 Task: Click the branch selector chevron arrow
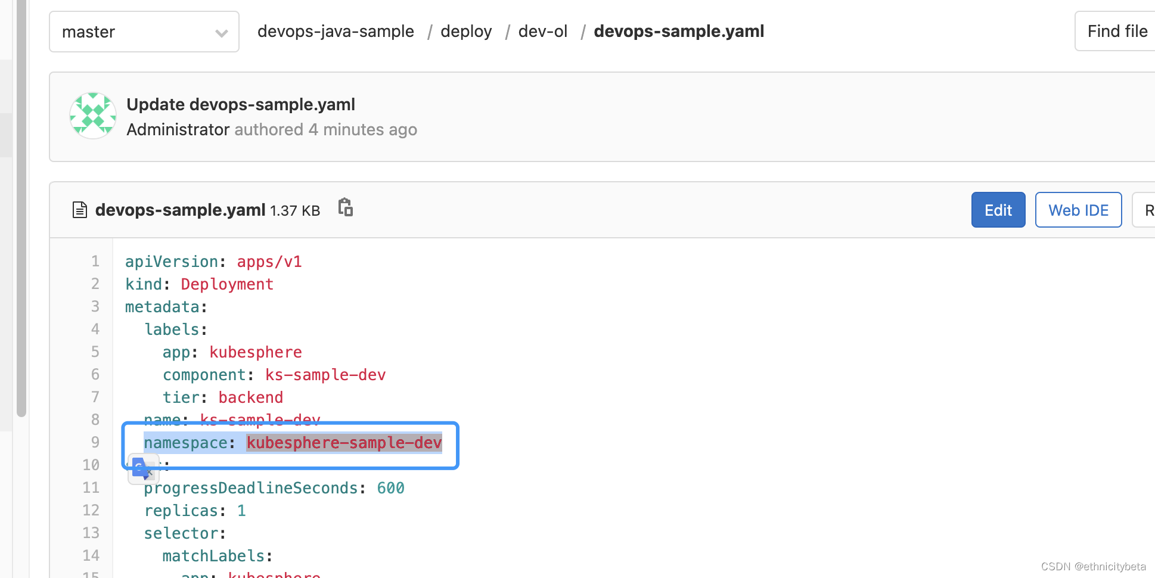pos(221,32)
